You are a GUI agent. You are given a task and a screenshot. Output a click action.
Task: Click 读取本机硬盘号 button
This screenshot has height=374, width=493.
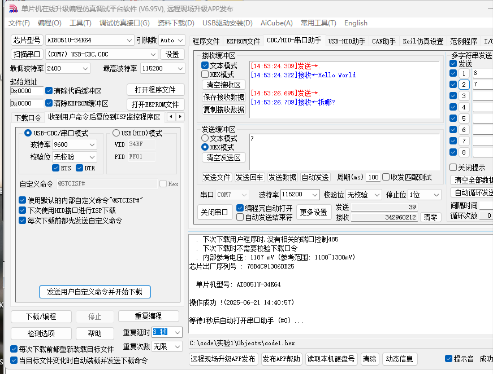coord(331,359)
